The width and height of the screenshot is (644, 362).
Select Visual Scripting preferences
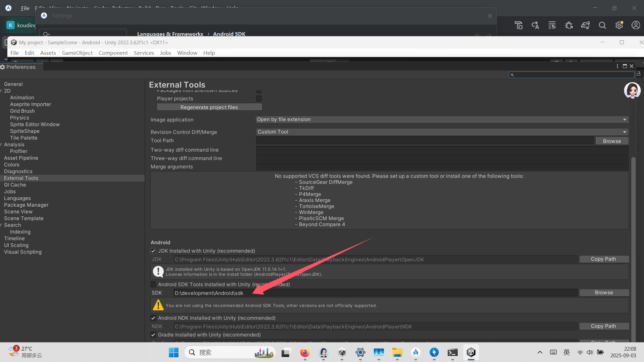click(x=23, y=252)
